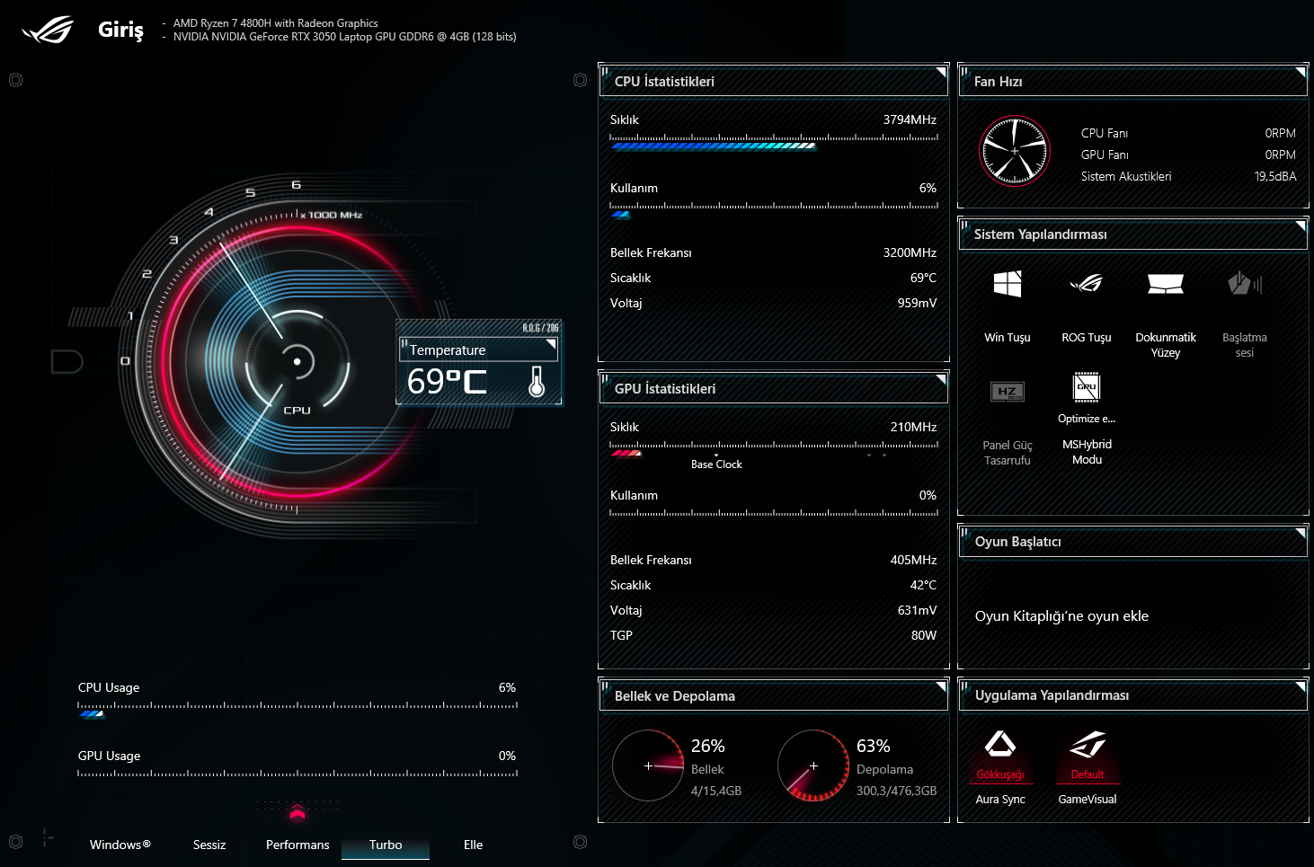Viewport: 1314px width, 867px height.
Task: Click the Bellek circular gauge
Action: pos(648,765)
